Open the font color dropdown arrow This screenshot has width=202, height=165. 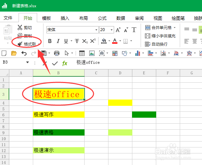click(120, 41)
